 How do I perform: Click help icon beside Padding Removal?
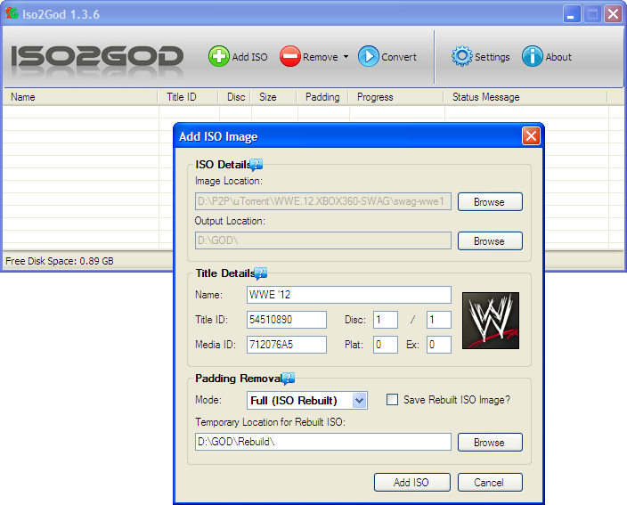(288, 379)
